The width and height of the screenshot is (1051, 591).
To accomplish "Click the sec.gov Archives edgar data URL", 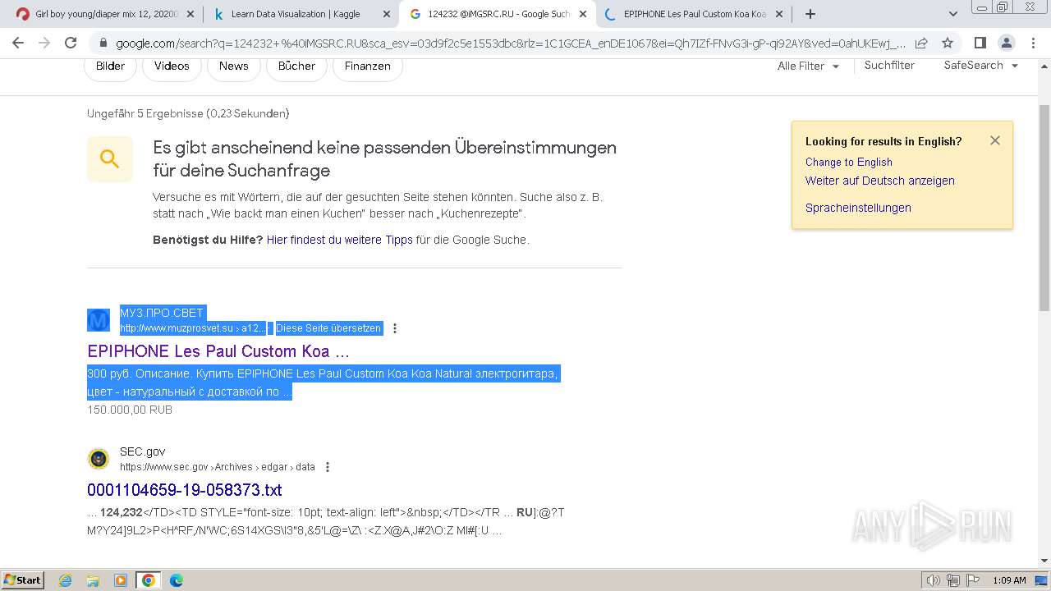I will click(x=218, y=467).
